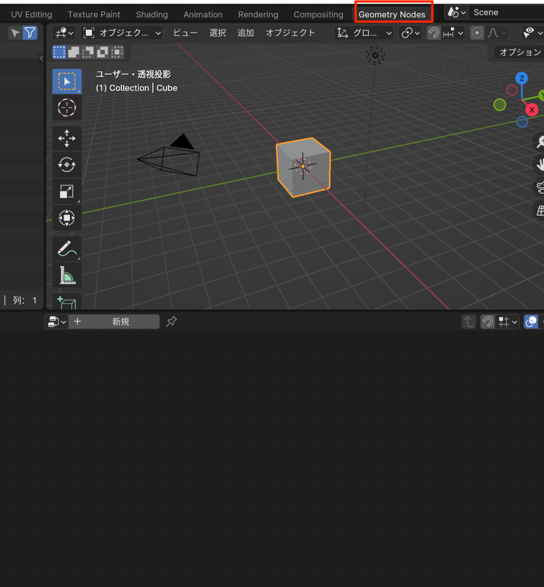Toggle proportional editing in viewport header
This screenshot has height=587, width=544.
tap(477, 33)
